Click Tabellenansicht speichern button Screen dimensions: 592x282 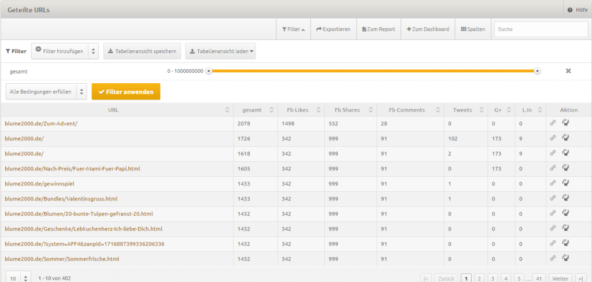142,51
